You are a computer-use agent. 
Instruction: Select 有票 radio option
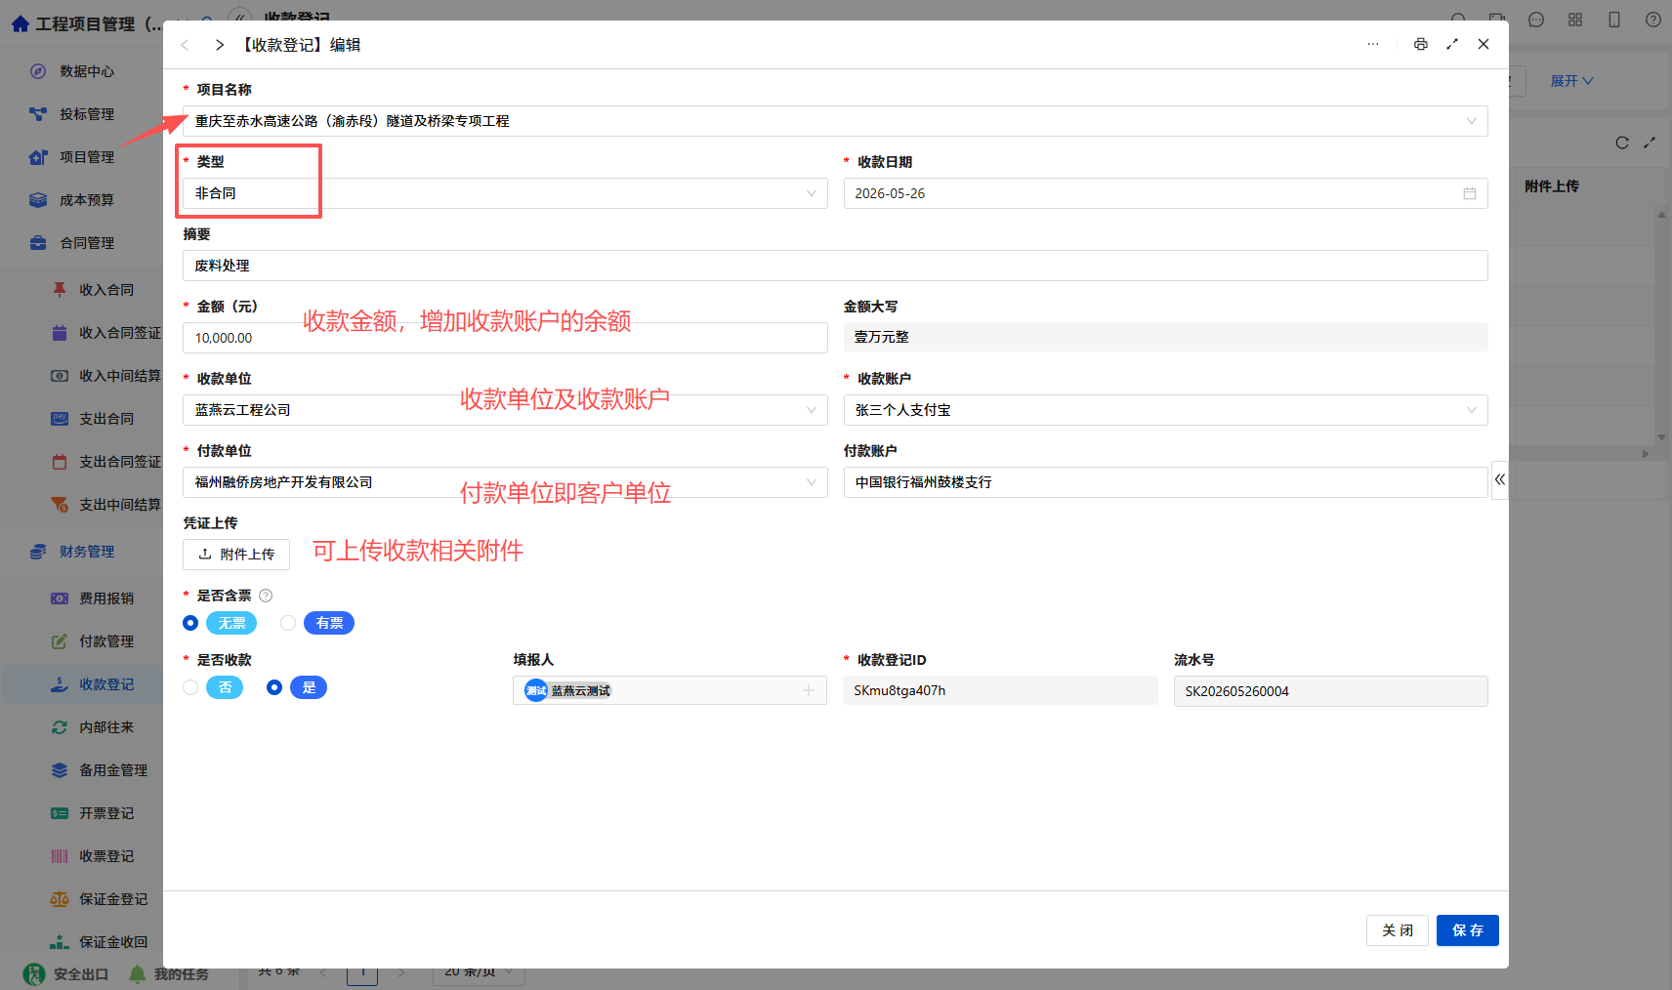[x=288, y=623]
